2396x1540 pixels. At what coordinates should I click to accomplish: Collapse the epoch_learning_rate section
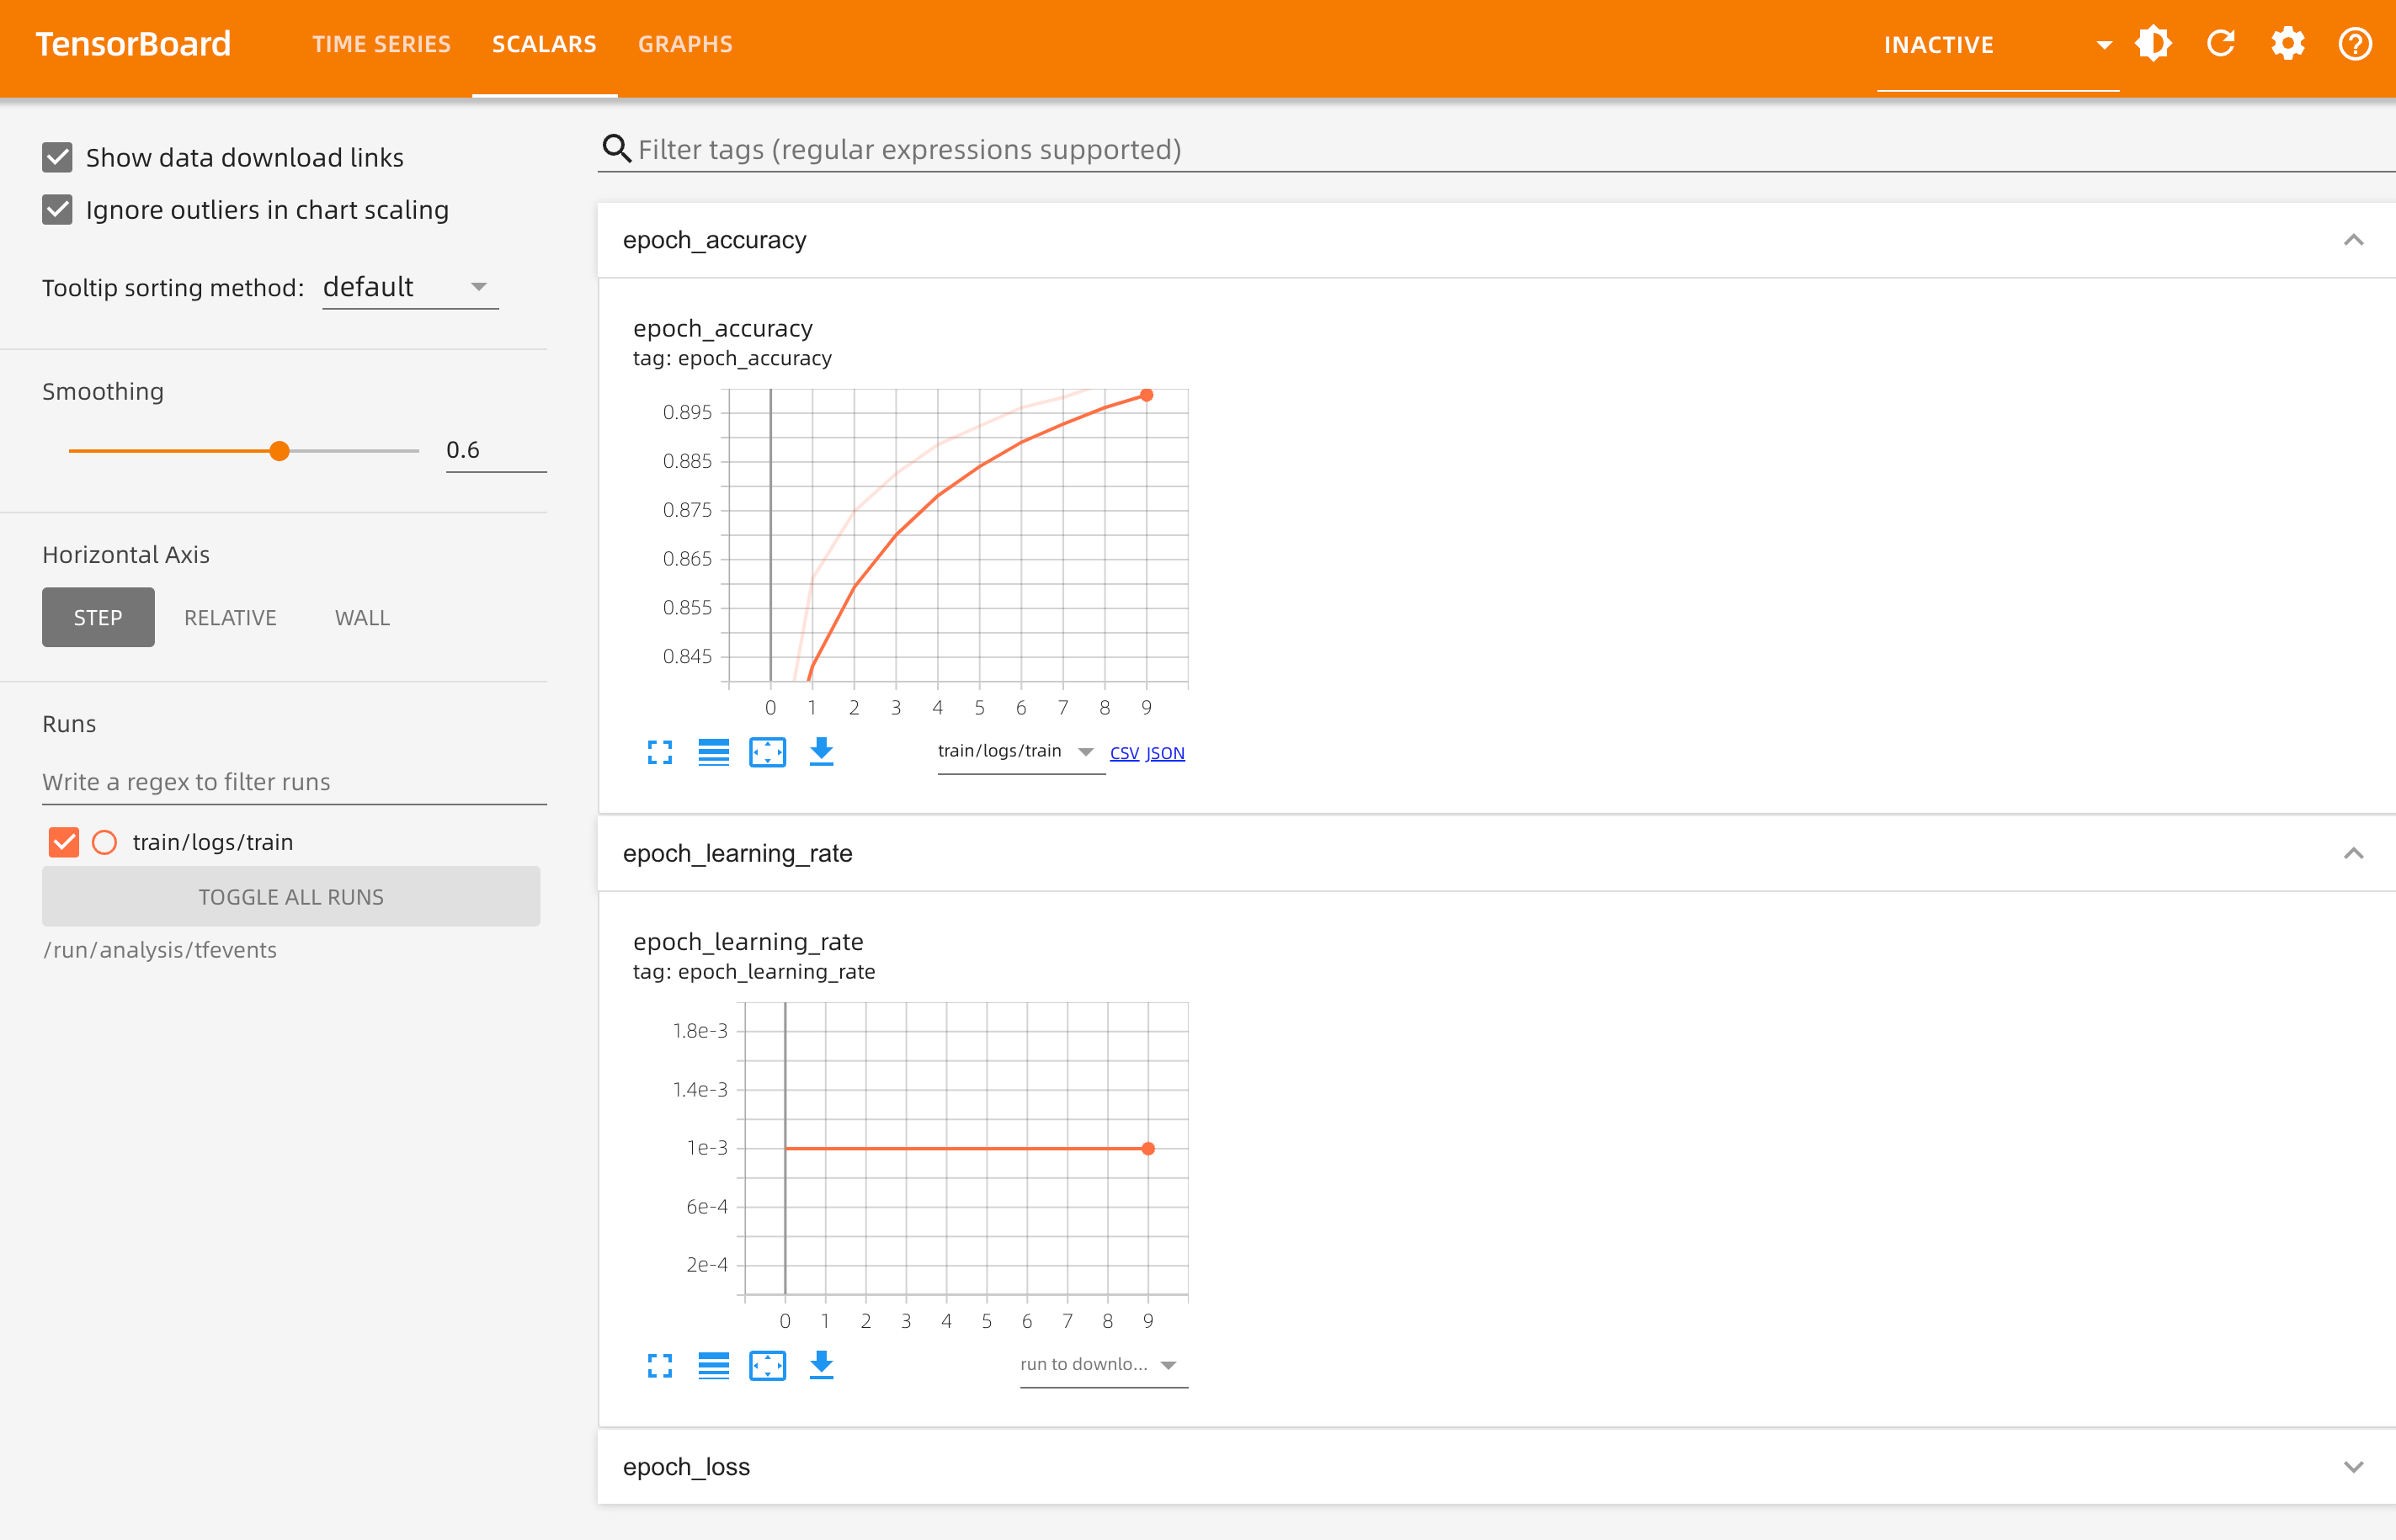click(x=2354, y=852)
